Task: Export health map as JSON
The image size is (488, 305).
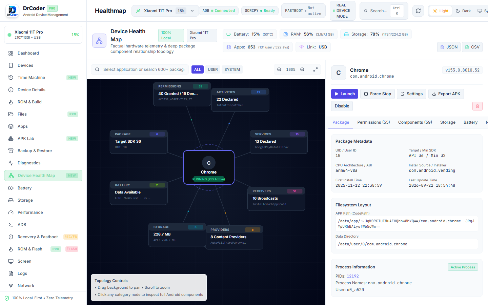Action: click(449, 47)
